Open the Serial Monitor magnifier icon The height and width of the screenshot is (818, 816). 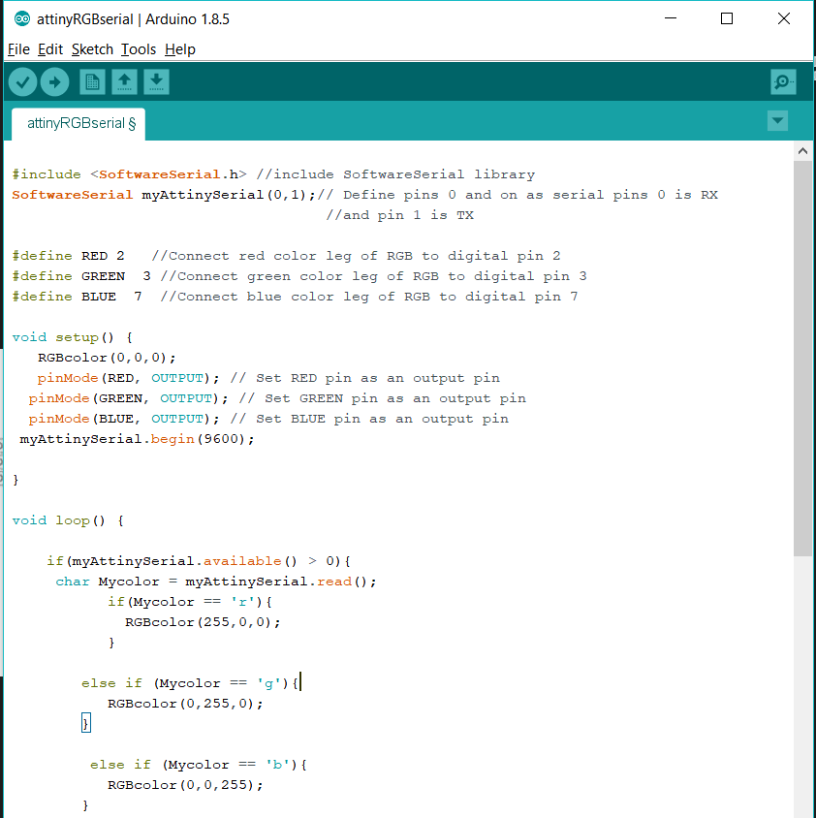pyautogui.click(x=783, y=82)
